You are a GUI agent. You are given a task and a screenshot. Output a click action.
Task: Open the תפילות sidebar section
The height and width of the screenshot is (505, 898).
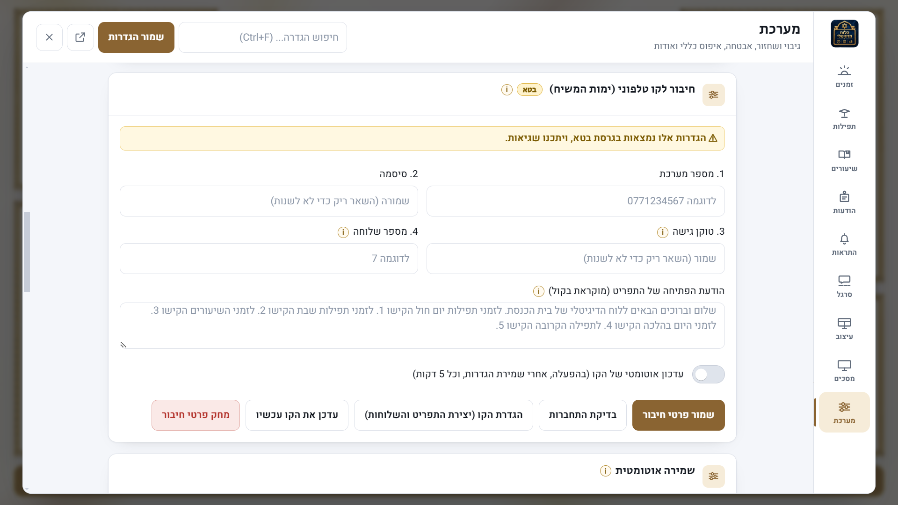point(844,119)
